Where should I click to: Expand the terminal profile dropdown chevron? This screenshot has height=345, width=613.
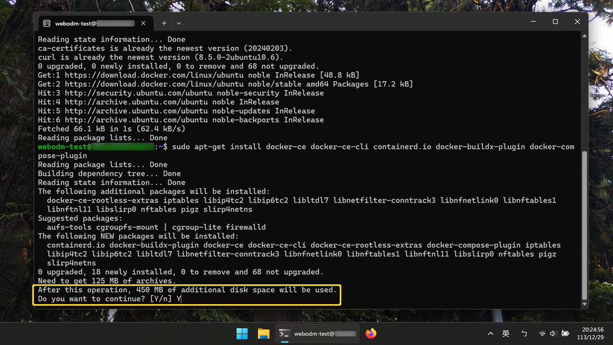179,24
